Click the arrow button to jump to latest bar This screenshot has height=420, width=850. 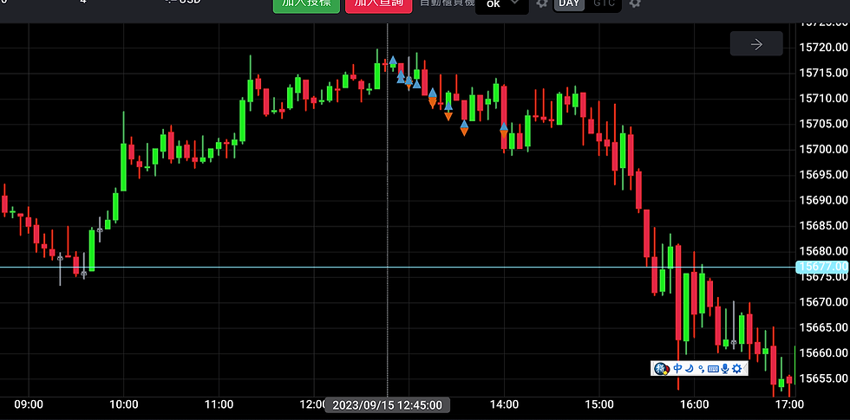tap(756, 43)
